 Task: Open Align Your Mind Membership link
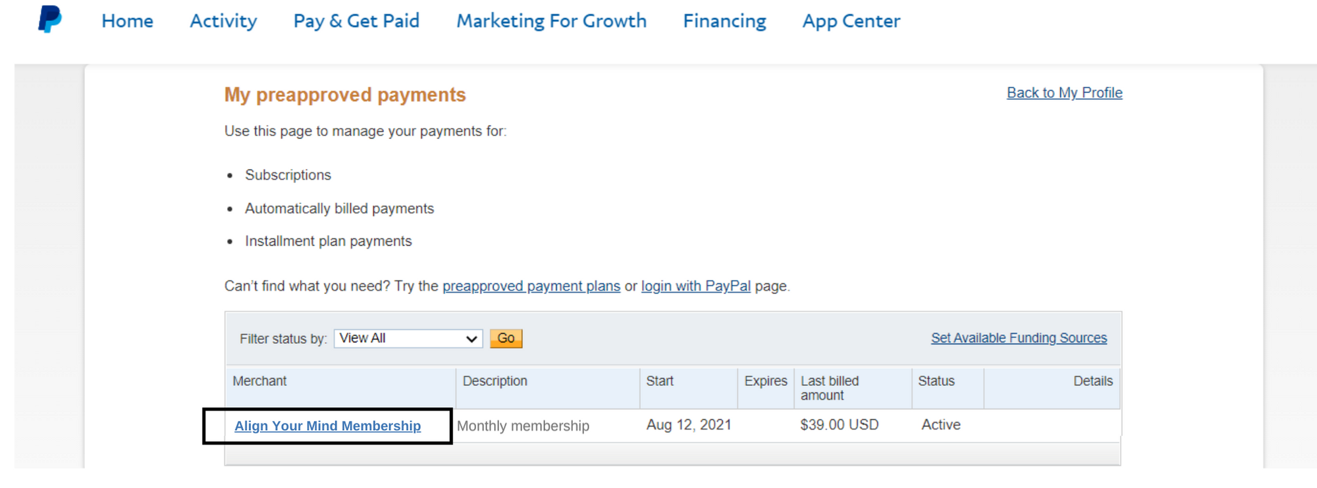(327, 426)
